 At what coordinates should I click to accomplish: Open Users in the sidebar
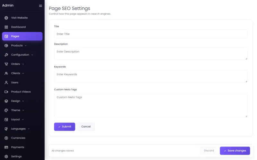(x=22, y=83)
